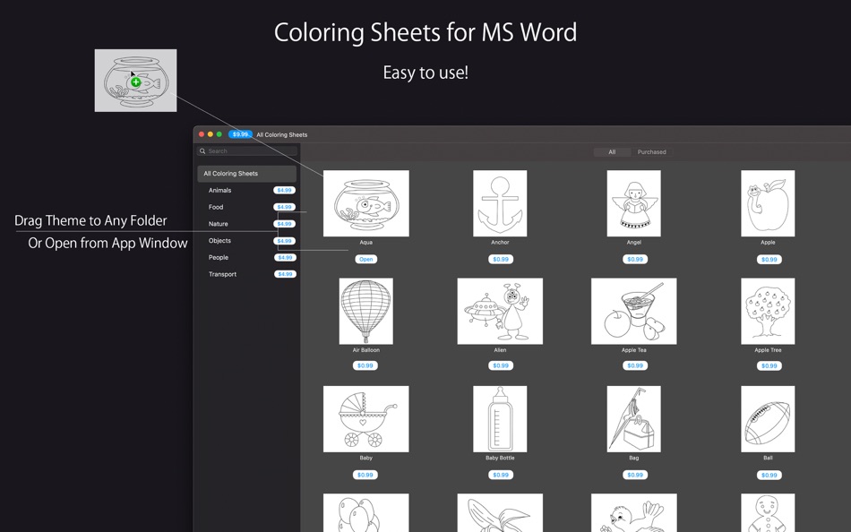
Task: Select the Angel coloring sheet thumbnail
Action: [634, 203]
